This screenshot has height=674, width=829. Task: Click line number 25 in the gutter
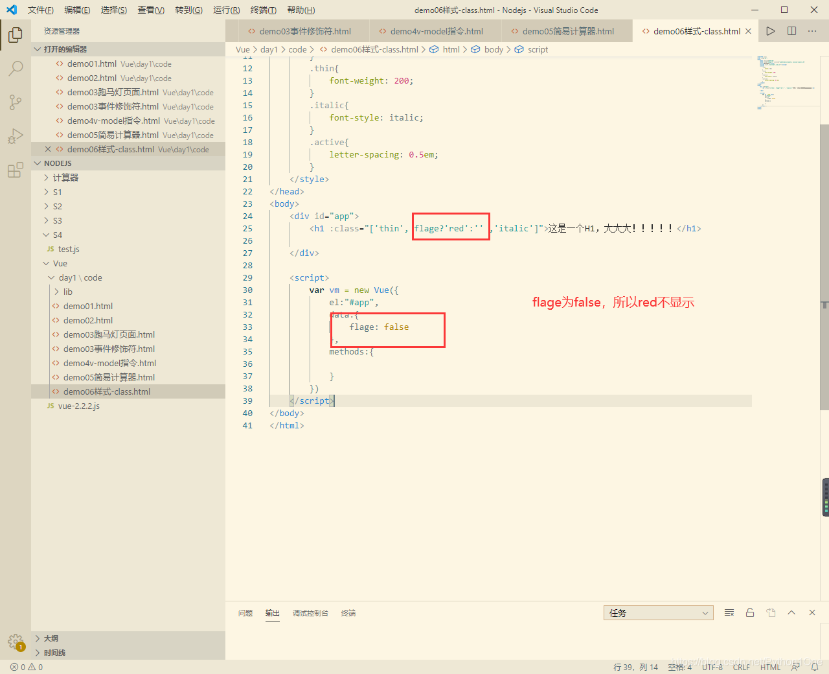(247, 228)
